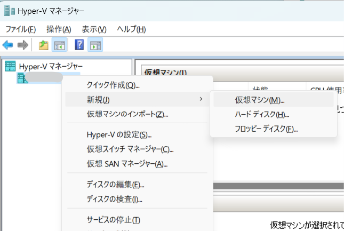Choose サービスの停止(T)

138,220
